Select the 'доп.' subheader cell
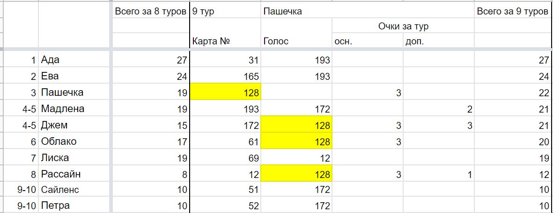The width and height of the screenshot is (553, 213). 439,41
